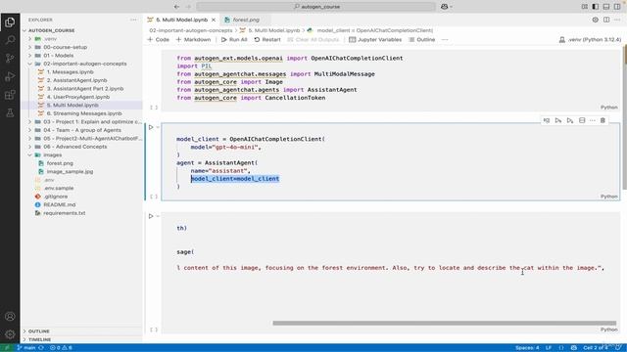Click the autogen_course search command center
627x352 pixels.
(x=315, y=7)
